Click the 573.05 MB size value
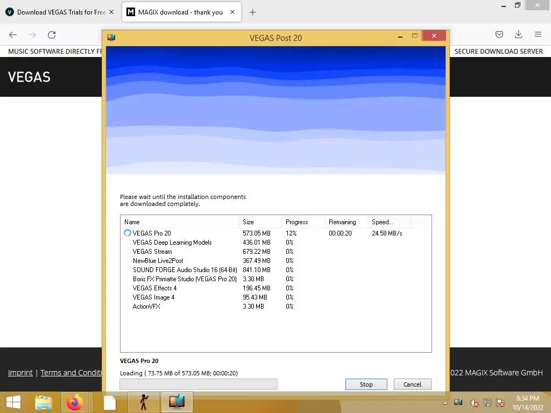 click(x=257, y=233)
